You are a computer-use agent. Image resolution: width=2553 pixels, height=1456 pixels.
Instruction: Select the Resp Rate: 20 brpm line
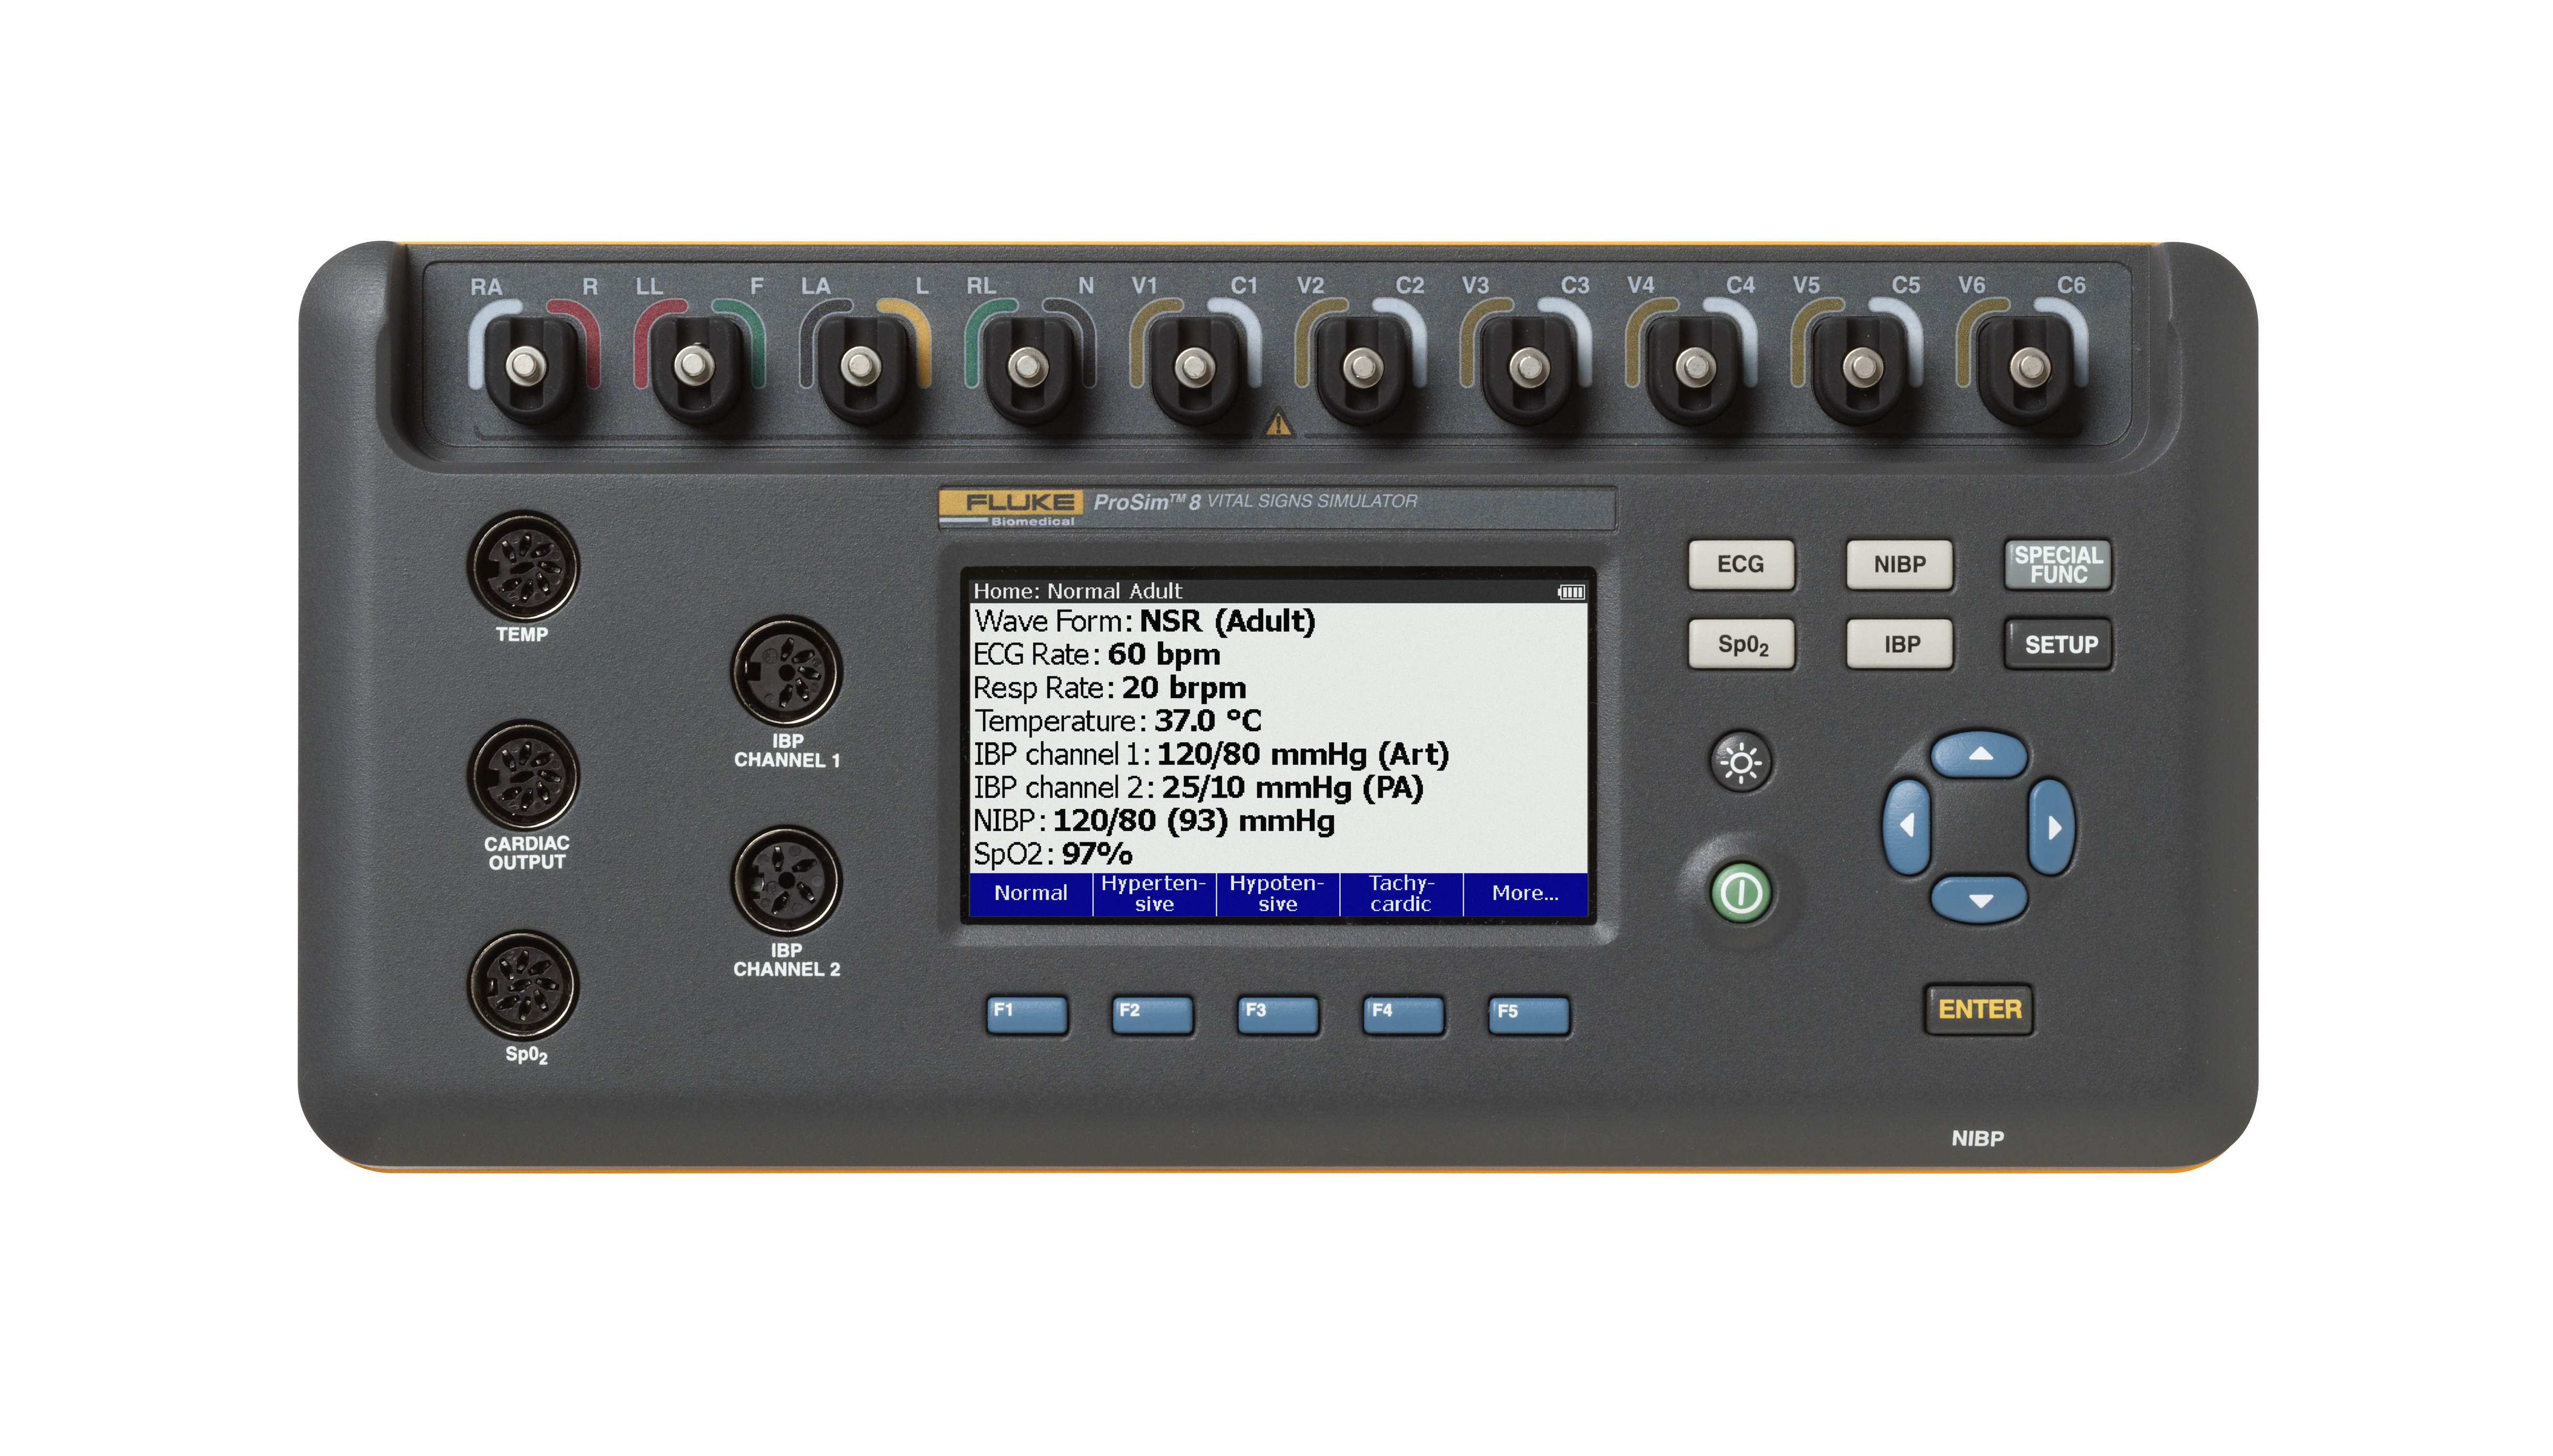1109,688
